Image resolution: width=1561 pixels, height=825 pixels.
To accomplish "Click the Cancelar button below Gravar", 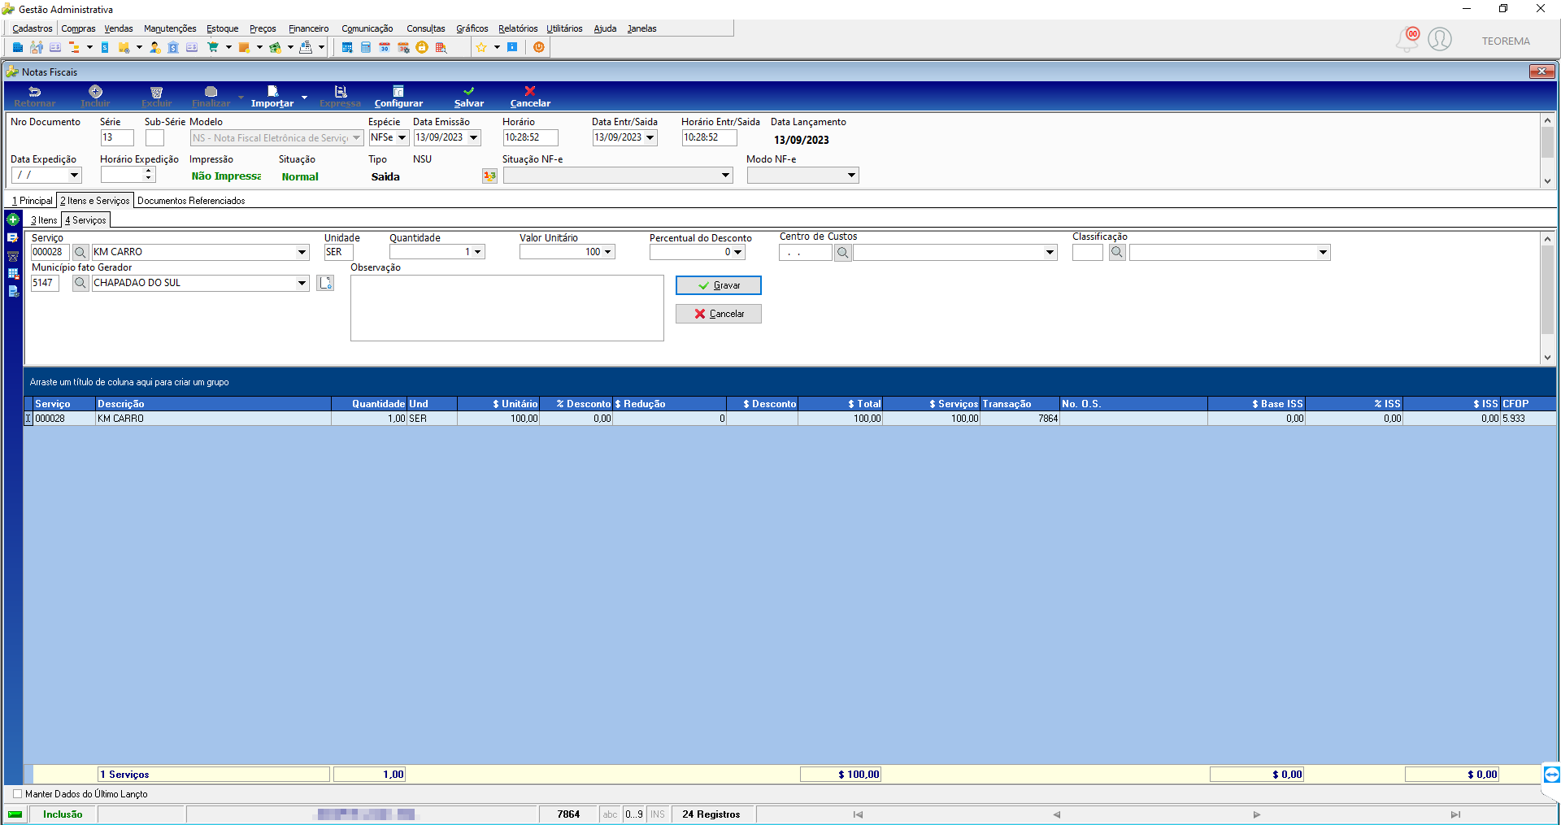I will click(x=719, y=314).
